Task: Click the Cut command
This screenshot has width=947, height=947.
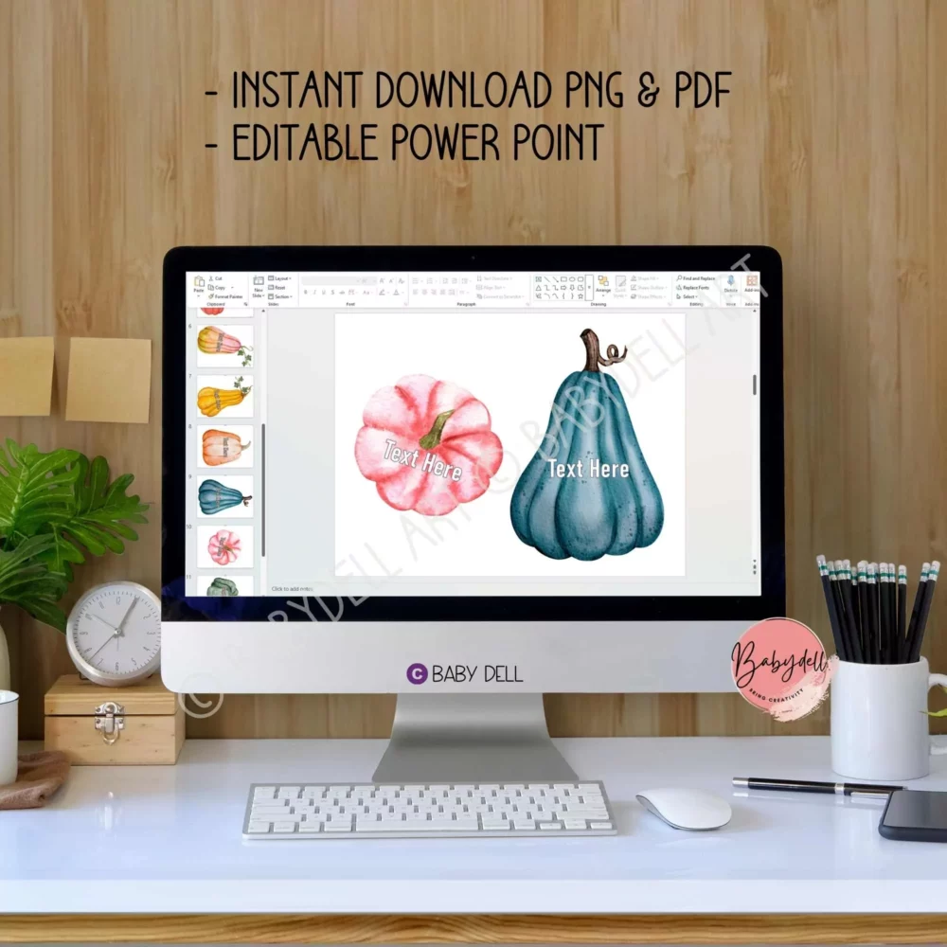Action: coord(217,278)
